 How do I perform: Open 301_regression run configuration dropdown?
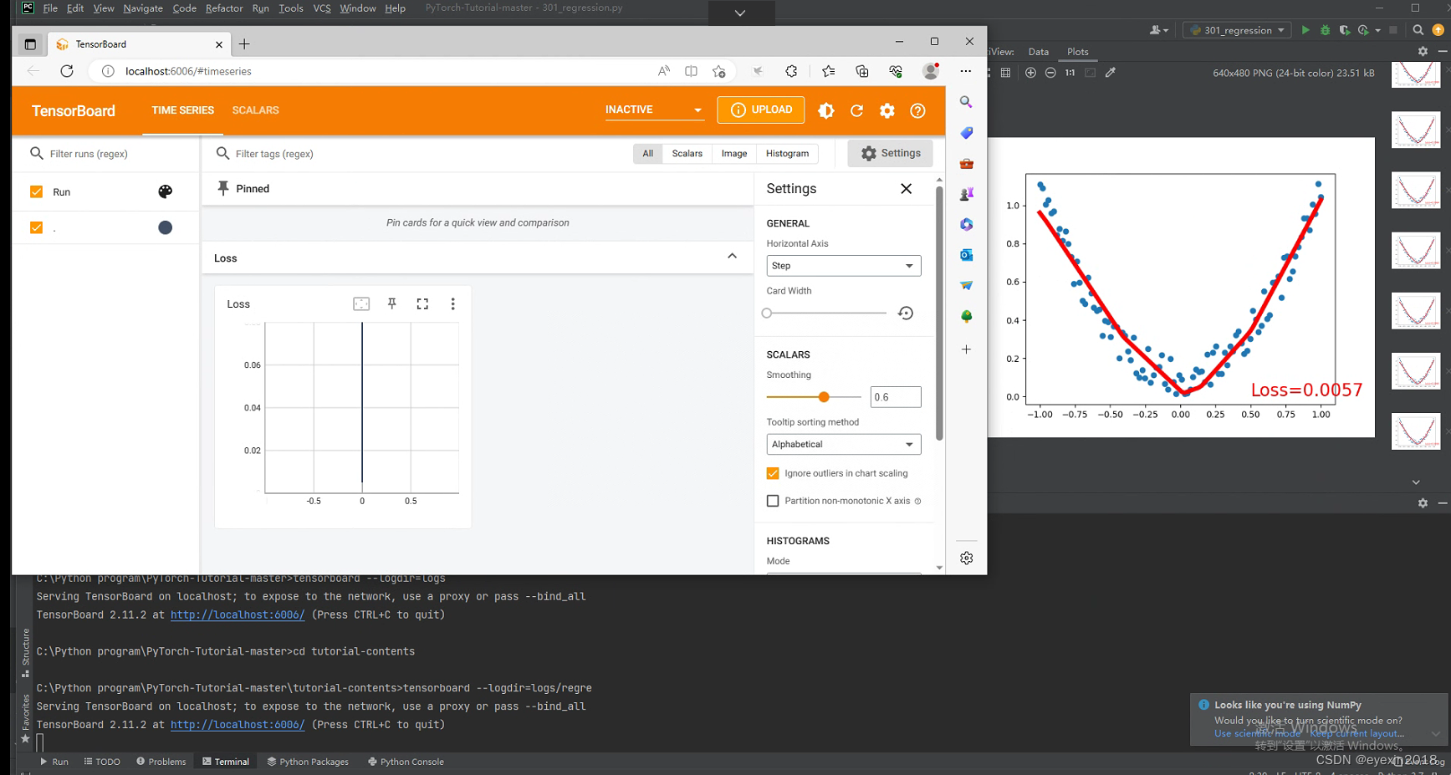pos(1237,30)
